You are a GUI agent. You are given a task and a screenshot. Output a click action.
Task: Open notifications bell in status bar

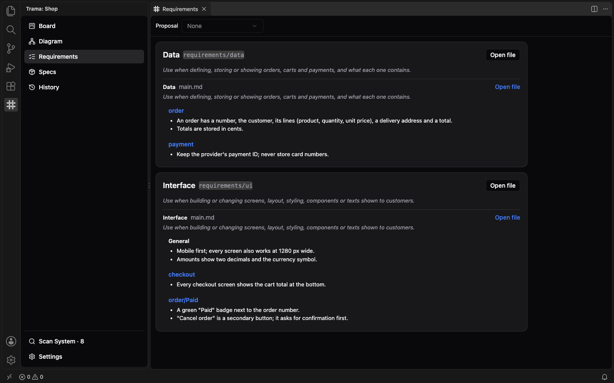(x=605, y=377)
